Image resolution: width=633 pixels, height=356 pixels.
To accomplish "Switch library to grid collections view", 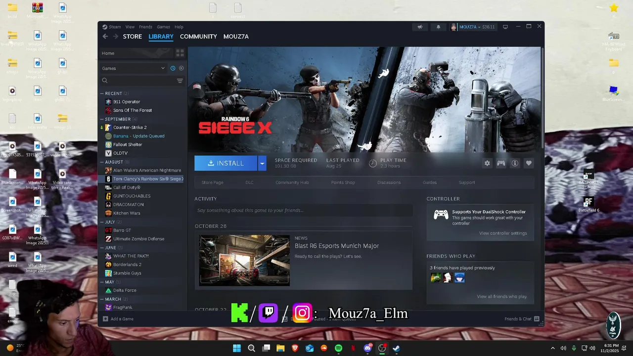I will click(180, 53).
